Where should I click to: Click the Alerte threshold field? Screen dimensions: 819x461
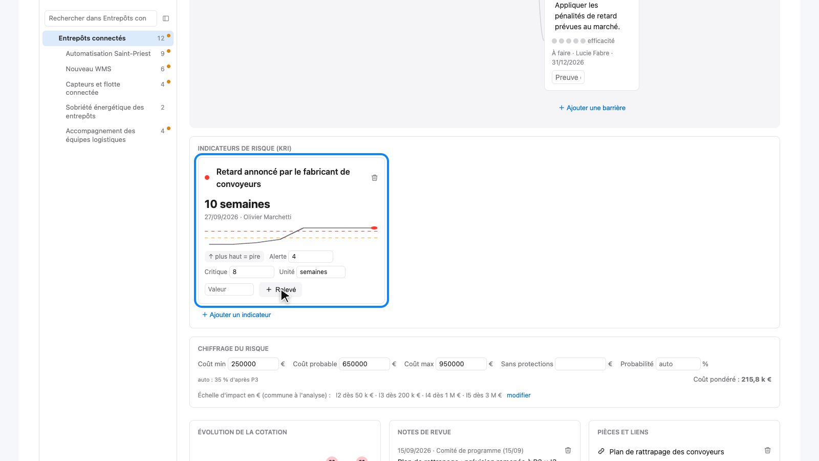tap(311, 257)
